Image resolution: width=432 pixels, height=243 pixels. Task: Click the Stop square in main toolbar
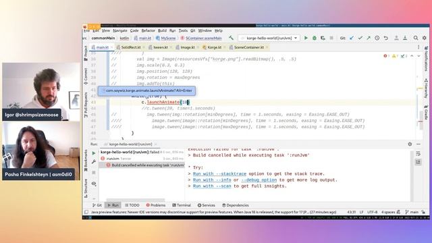tap(331, 38)
